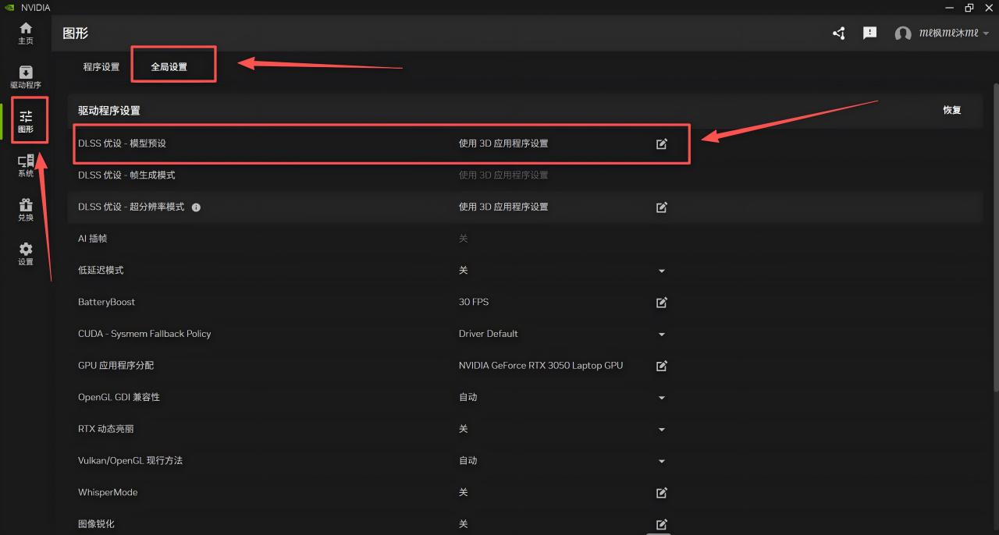Screen dimensions: 999x535
Task: Open the 驱动程序 drivers sidebar icon
Action: [26, 77]
